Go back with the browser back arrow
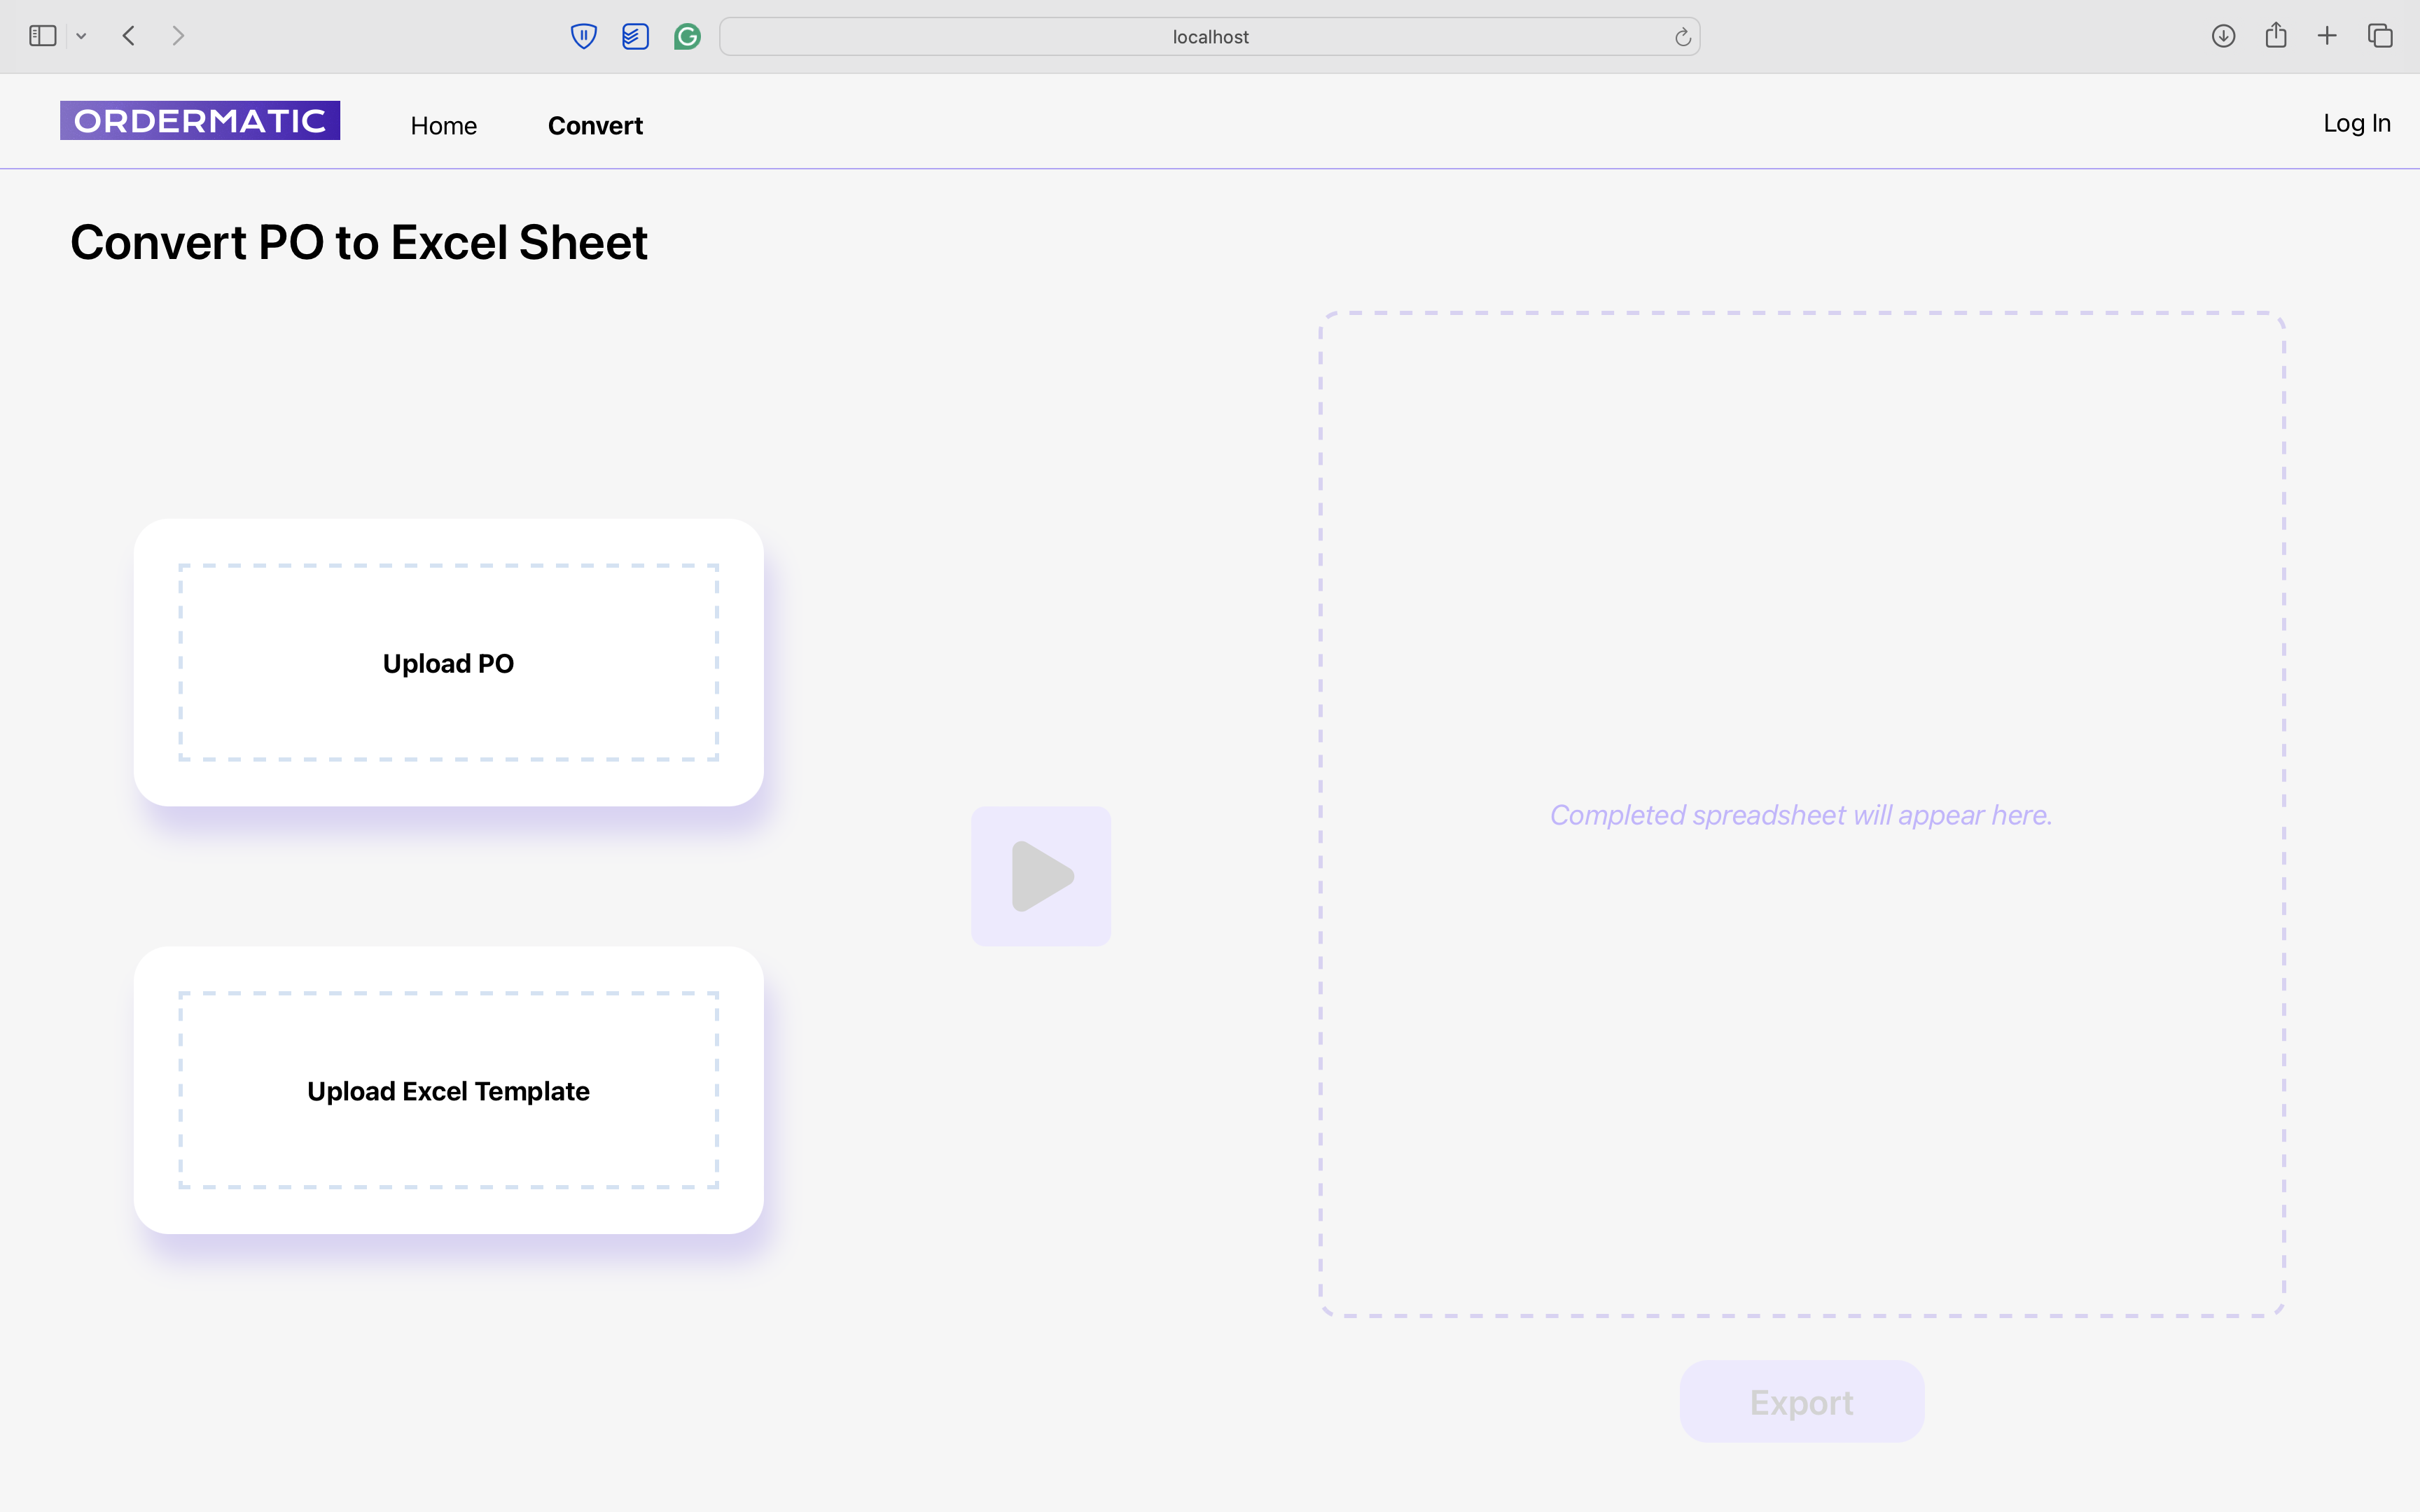Screen dimensions: 2420x1512 (129, 36)
